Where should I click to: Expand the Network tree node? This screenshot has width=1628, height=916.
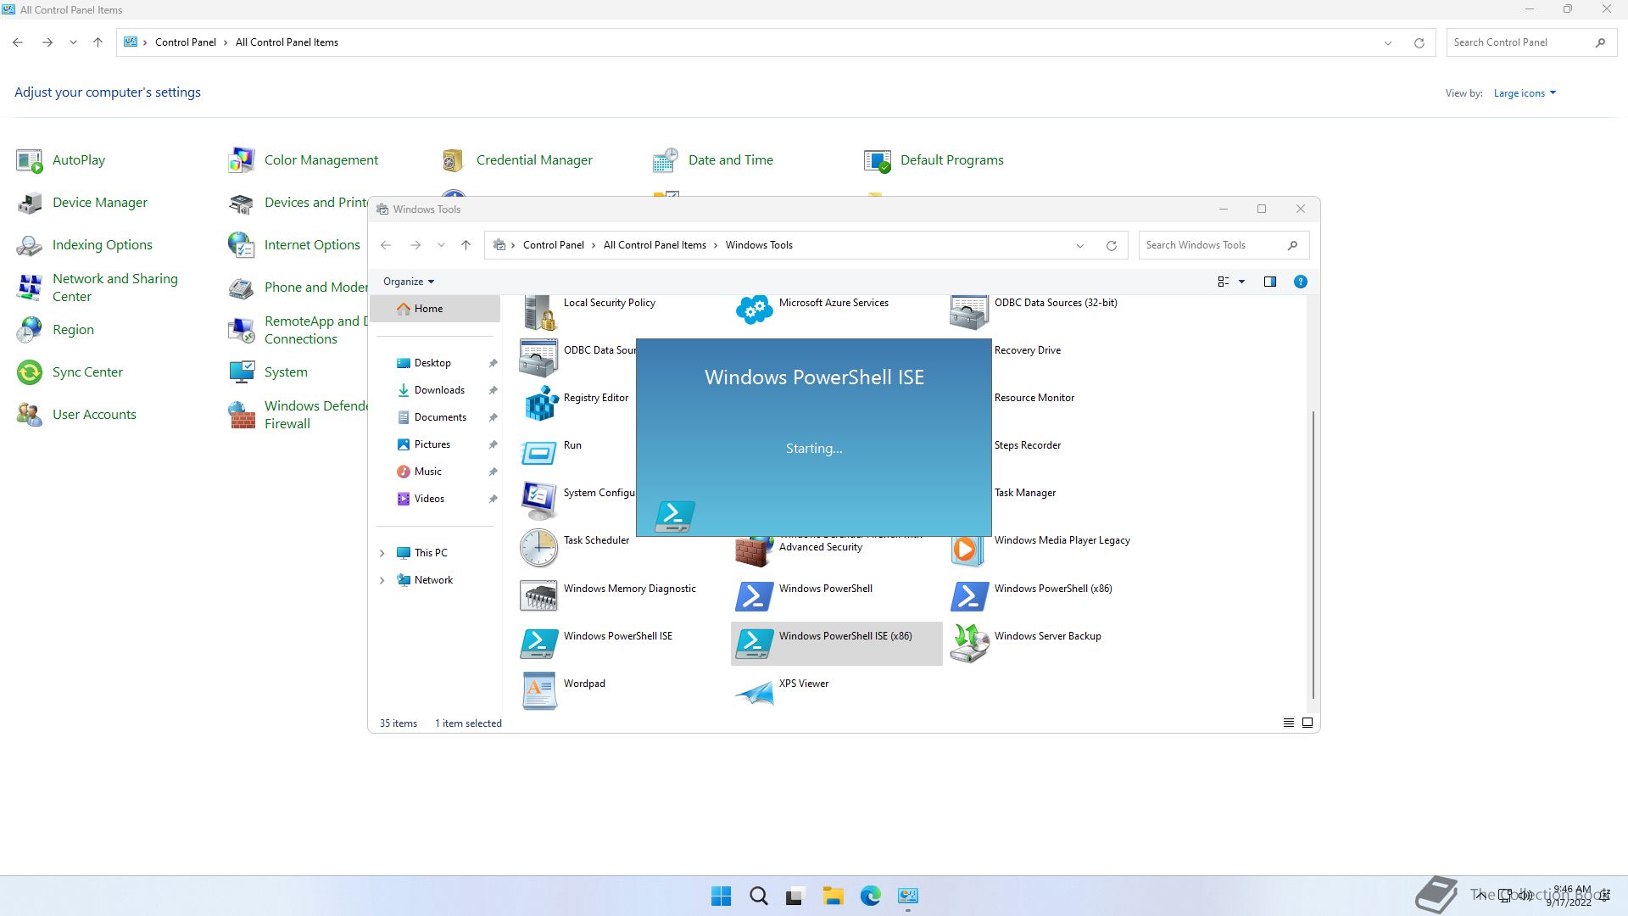tap(382, 580)
